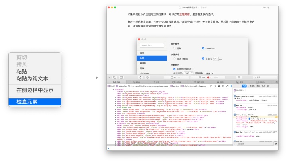The width and height of the screenshot is (287, 162).
Task: Click the compositing borders grid icon
Action: pyautogui.click(x=223, y=86)
